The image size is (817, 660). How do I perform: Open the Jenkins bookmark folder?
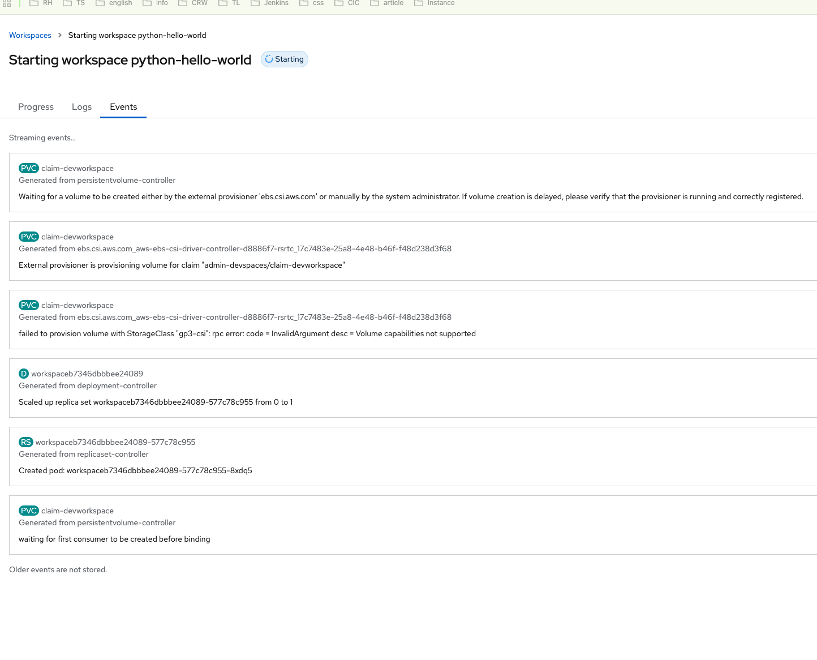pyautogui.click(x=270, y=3)
